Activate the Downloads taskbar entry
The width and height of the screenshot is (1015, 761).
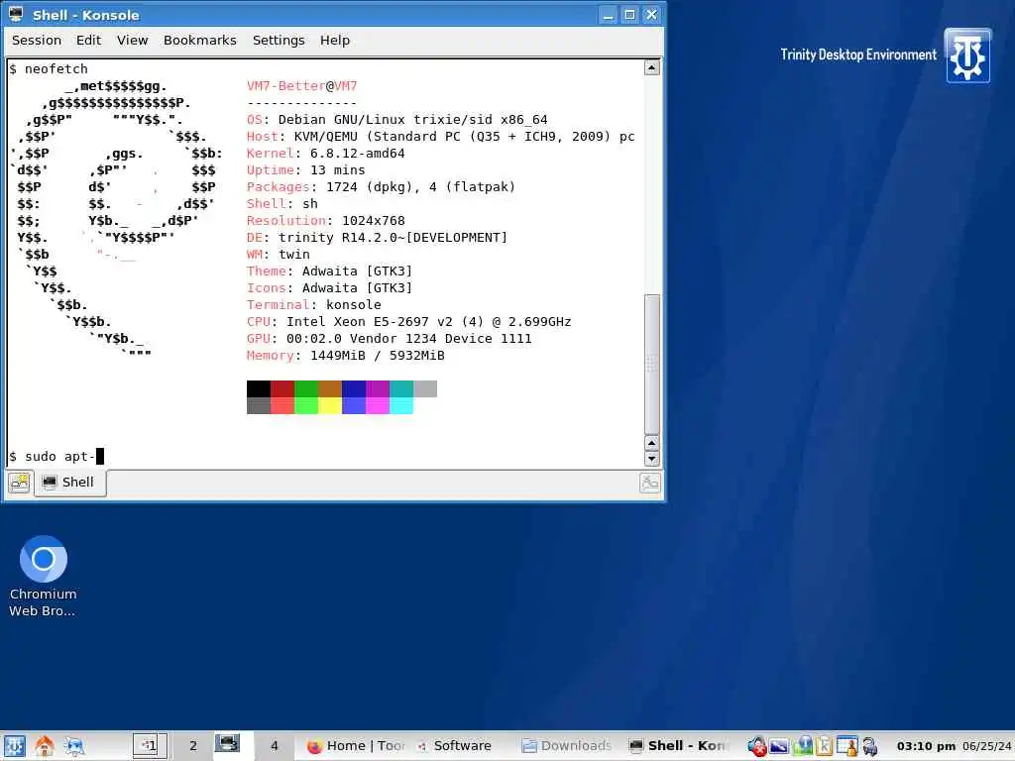click(566, 746)
